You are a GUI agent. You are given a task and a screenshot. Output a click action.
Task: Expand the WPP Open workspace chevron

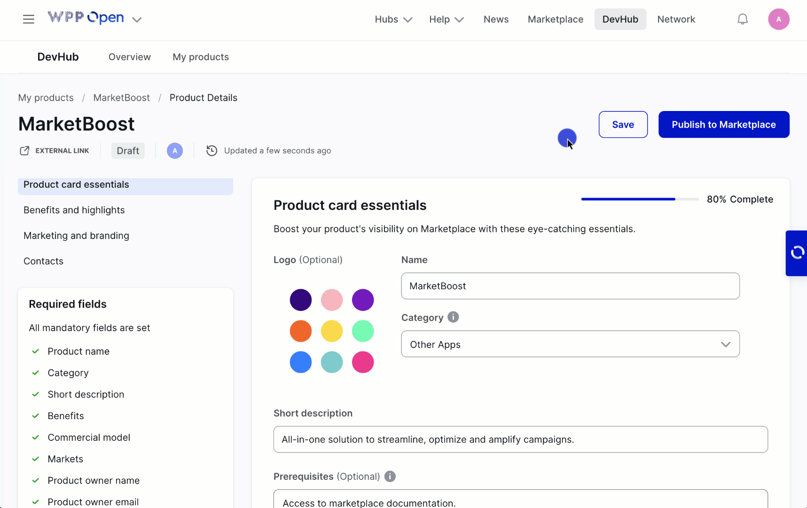pyautogui.click(x=137, y=20)
